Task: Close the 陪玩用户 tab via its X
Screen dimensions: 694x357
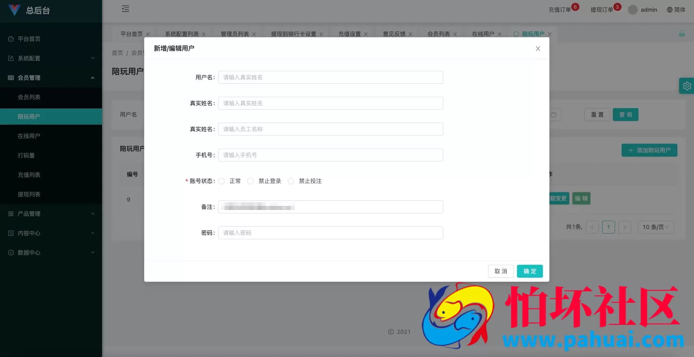Action: [550, 34]
